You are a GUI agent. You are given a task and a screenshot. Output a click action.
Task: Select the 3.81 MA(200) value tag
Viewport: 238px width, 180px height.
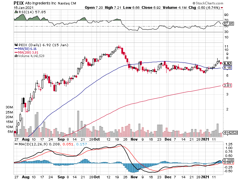[228, 86]
